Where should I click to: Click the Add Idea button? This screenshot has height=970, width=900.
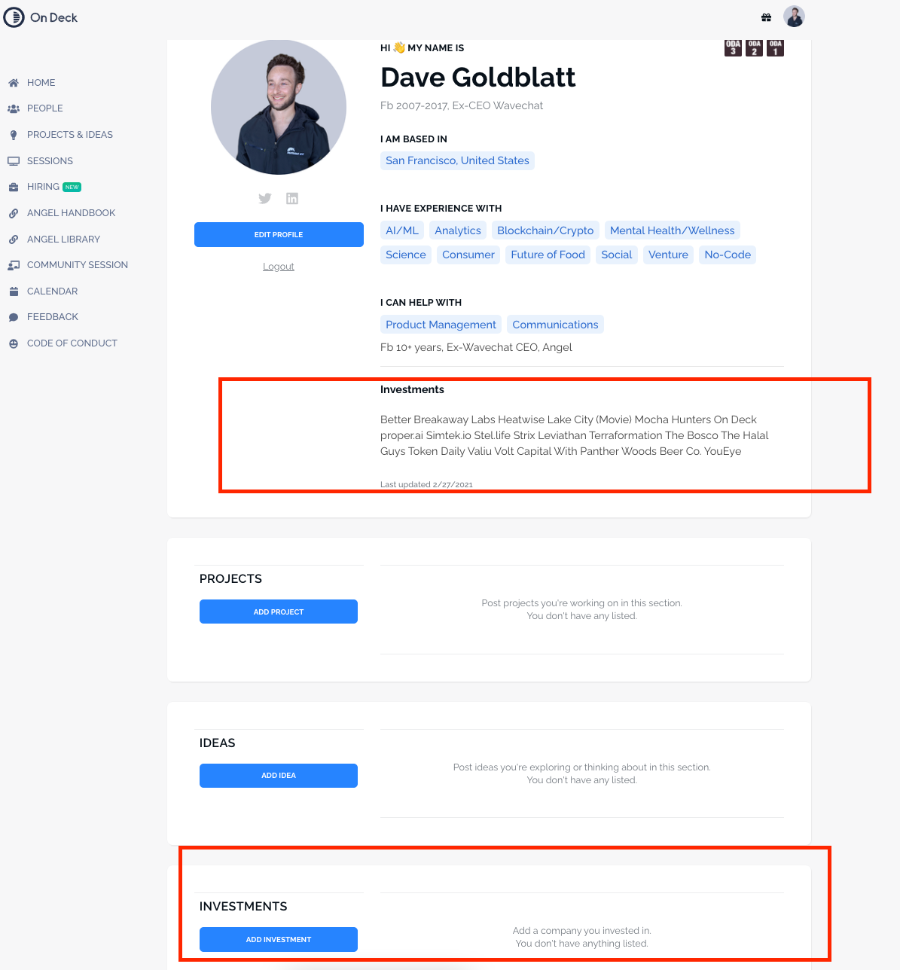click(279, 776)
